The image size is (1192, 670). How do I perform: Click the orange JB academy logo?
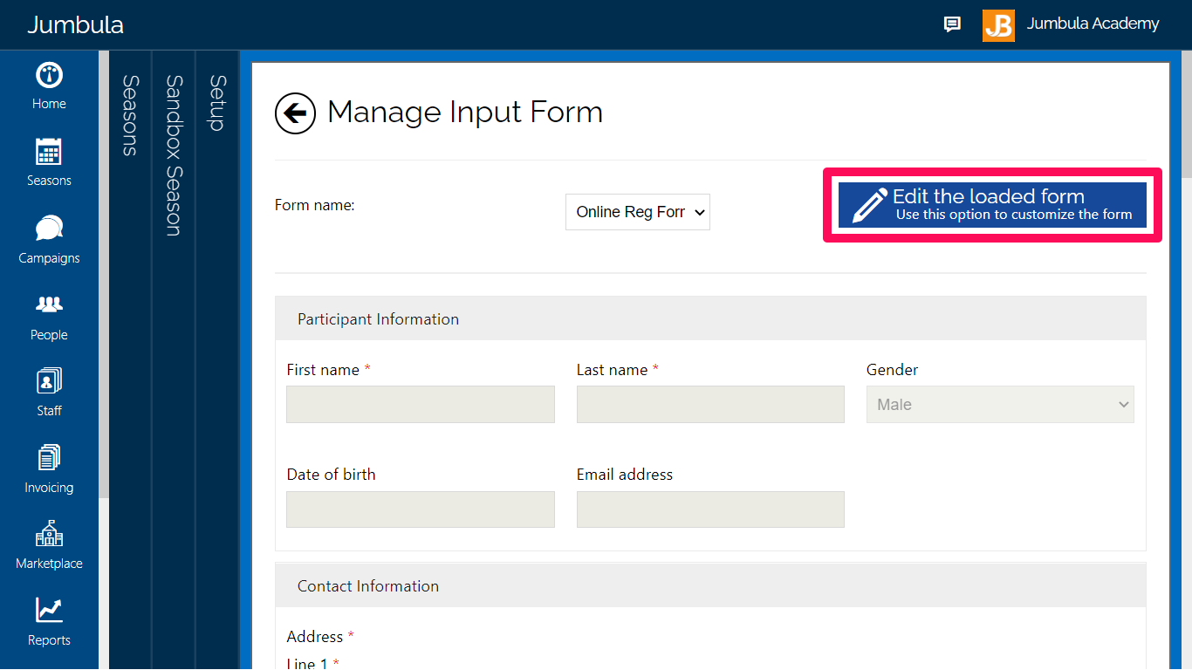click(x=998, y=25)
